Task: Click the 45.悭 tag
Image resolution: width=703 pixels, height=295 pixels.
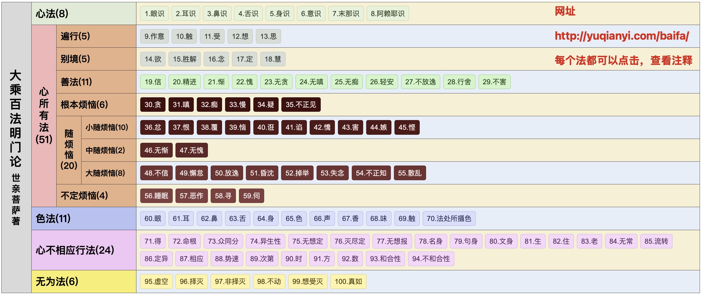Action: (x=407, y=127)
